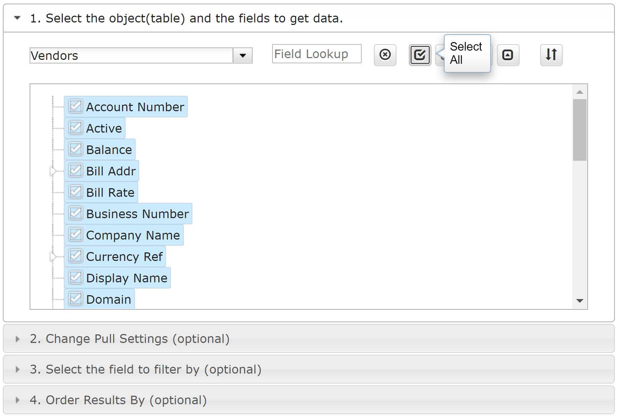
Task: Collapse section 1 Select the object
Action: point(17,18)
